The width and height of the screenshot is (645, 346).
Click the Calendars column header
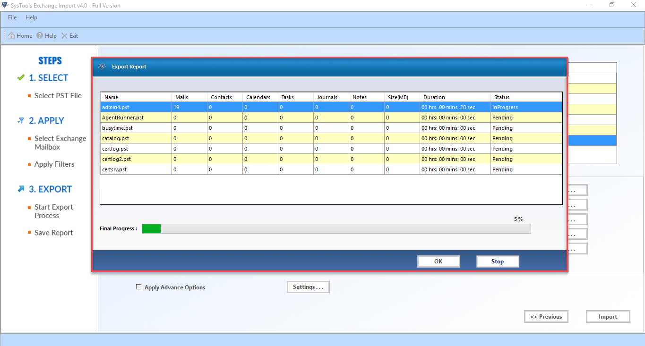click(260, 97)
